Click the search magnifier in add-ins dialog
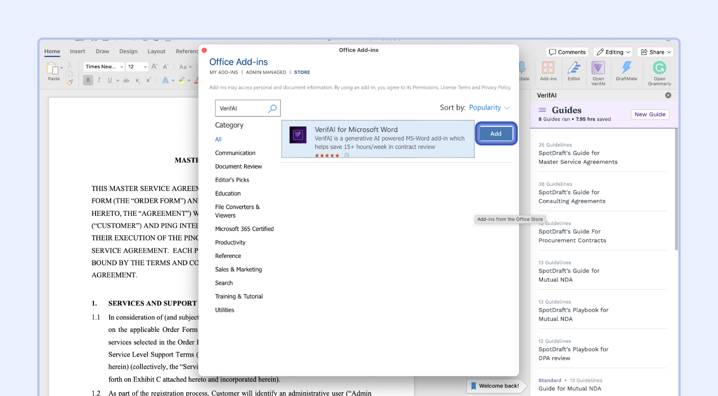718x396 pixels. pos(272,109)
